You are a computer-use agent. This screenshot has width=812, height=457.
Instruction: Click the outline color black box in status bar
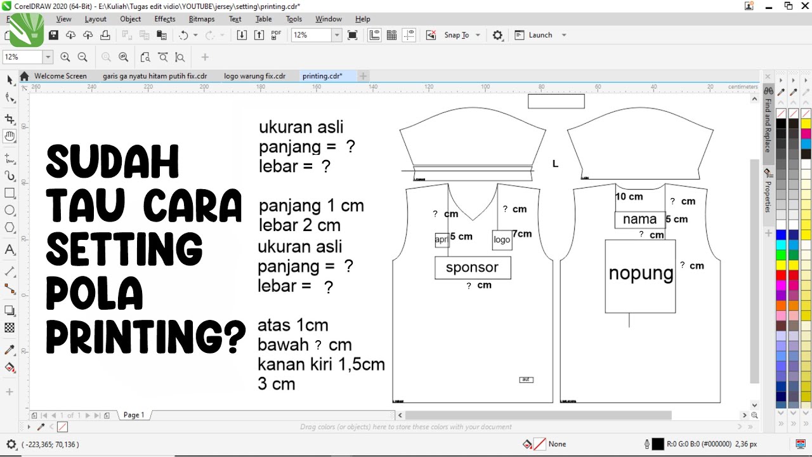pyautogui.click(x=657, y=444)
